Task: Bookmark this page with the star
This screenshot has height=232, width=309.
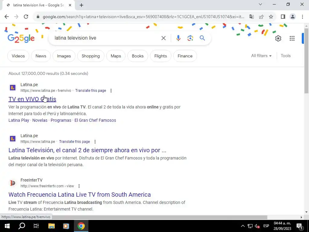Action: [271, 17]
